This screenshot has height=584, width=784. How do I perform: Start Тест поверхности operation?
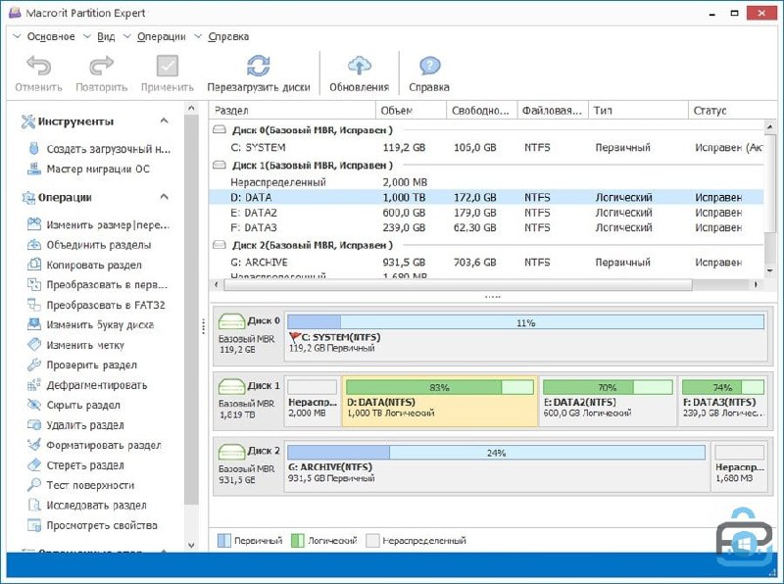[81, 484]
